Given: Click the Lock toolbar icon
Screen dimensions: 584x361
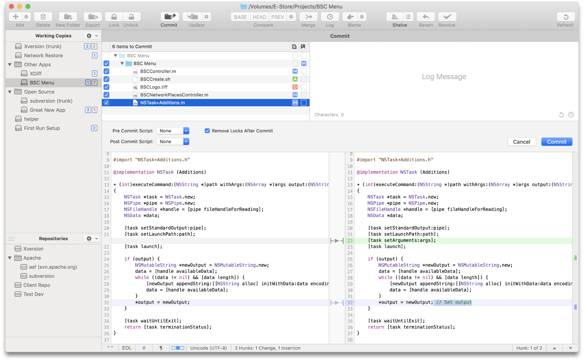Looking at the screenshot, I should [x=114, y=17].
